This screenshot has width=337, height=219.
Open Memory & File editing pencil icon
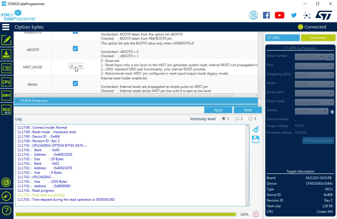pos(6,40)
